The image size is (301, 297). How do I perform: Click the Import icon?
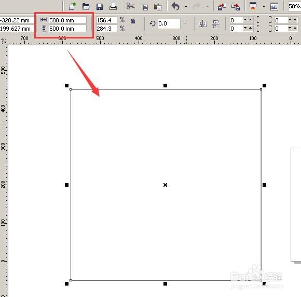pos(222,7)
